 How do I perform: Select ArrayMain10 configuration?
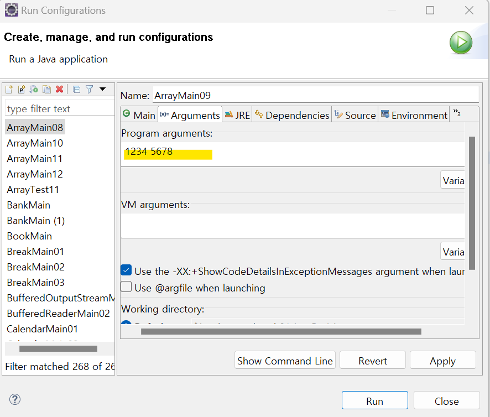[x=35, y=143]
